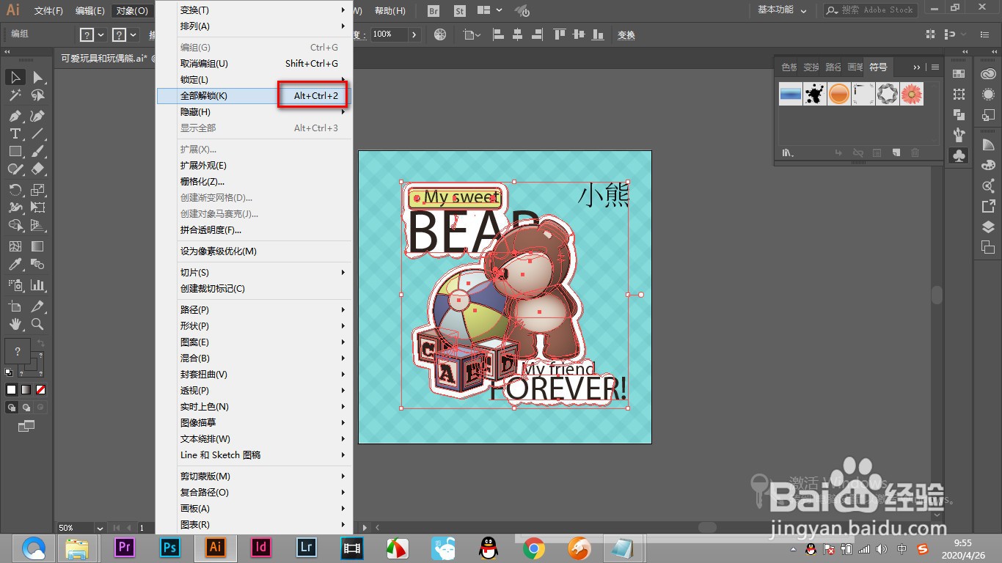
Task: Select the Scale tool
Action: point(37,190)
